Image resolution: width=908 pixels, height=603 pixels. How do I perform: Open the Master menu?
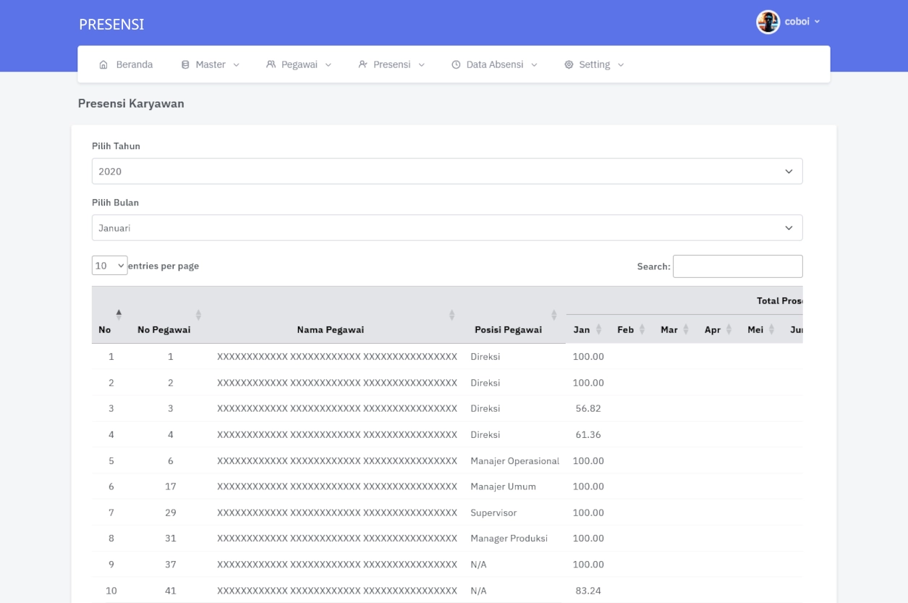211,64
